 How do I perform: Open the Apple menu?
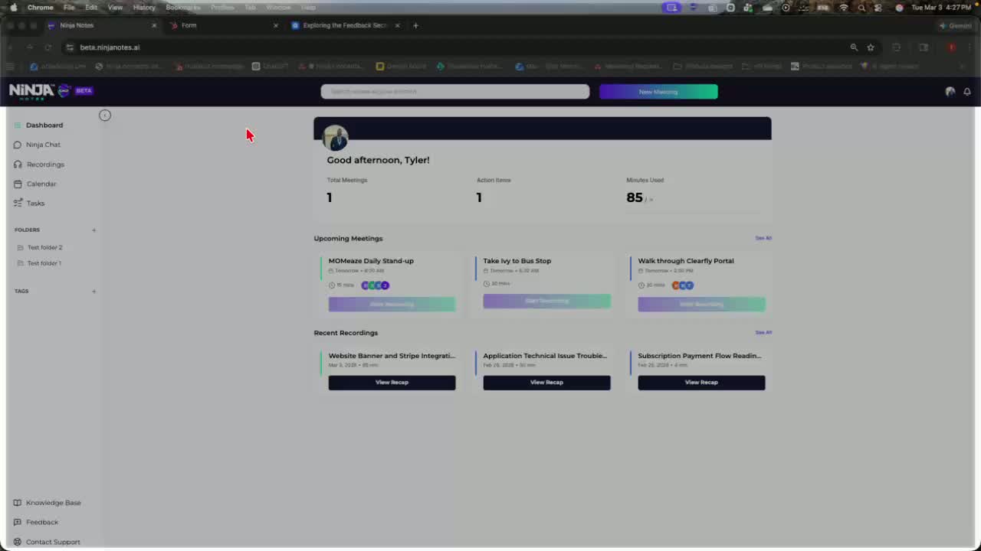tap(13, 8)
